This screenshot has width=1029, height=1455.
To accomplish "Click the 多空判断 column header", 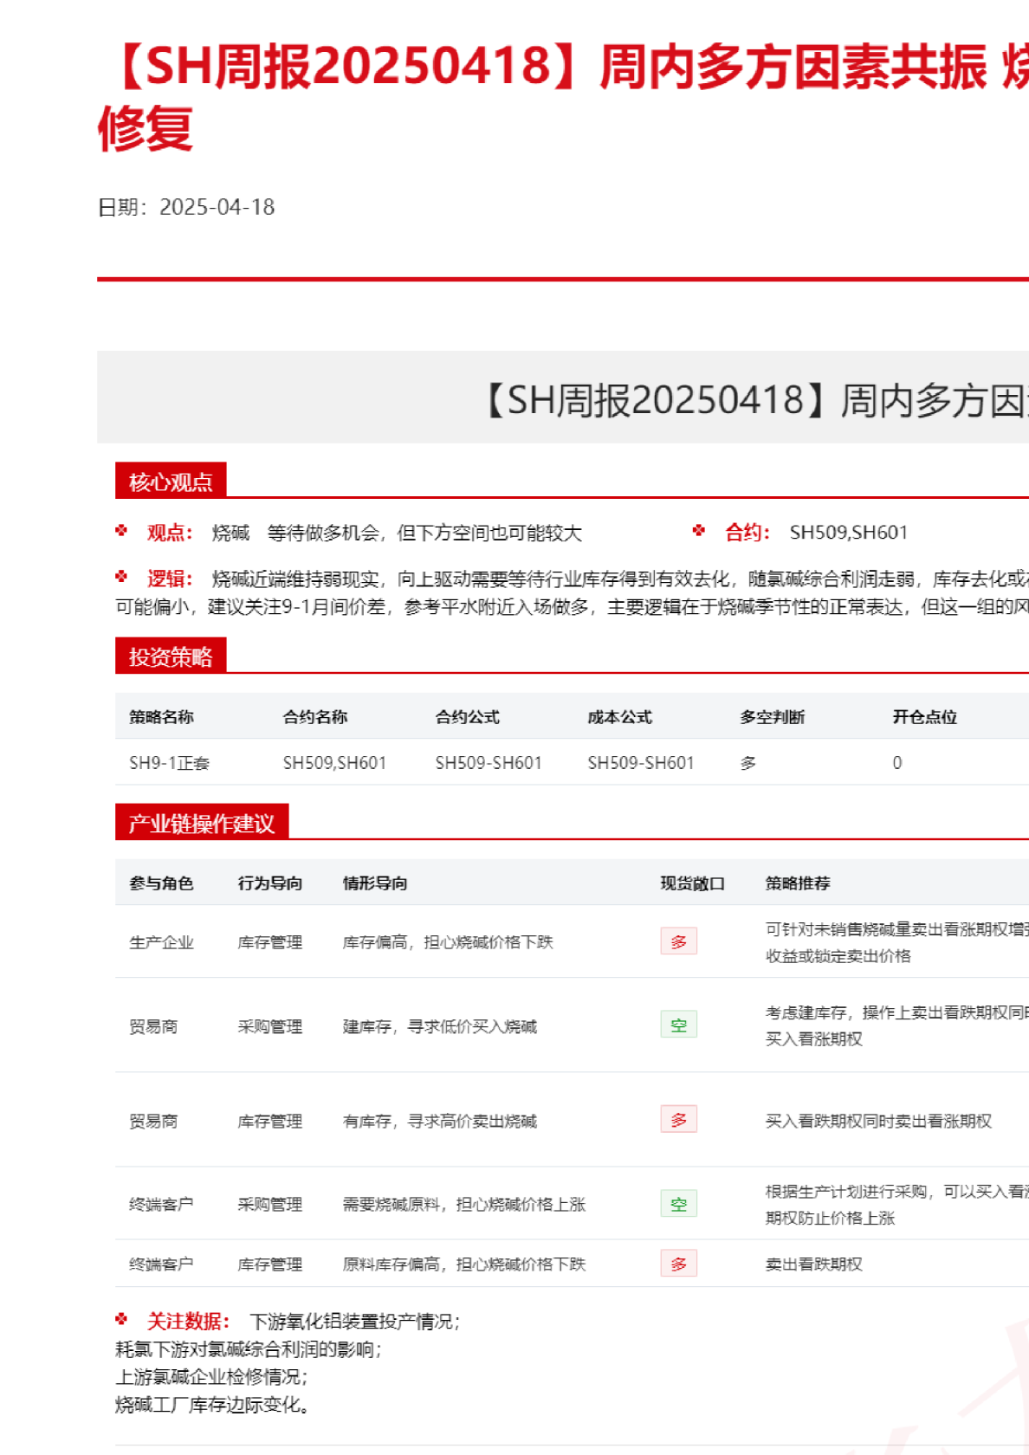I will point(772,717).
